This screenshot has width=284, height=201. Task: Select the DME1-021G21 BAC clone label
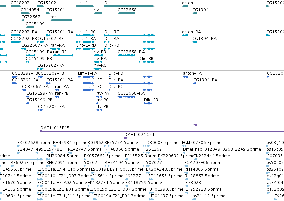click(x=139, y=135)
